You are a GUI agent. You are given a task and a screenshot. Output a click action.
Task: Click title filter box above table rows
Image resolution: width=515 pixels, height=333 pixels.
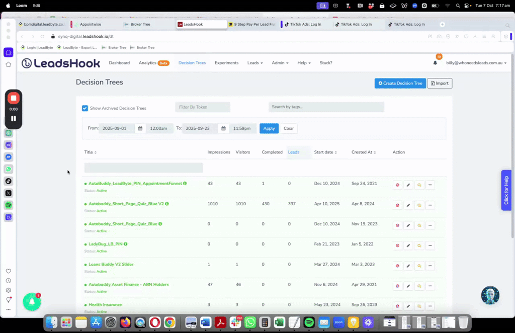[143, 168]
